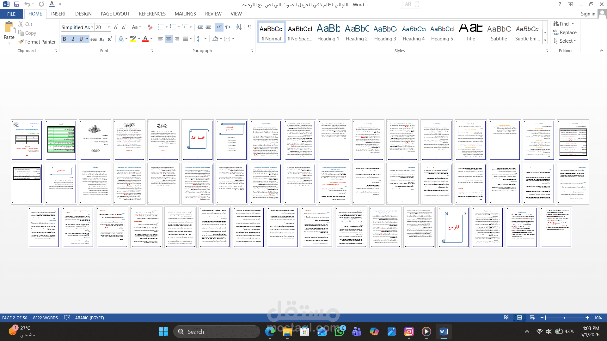Align text to the right
The width and height of the screenshot is (607, 341).
click(177, 39)
